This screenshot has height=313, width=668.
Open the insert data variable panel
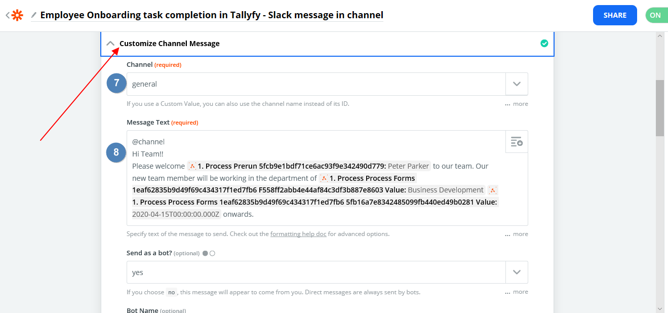point(516,141)
